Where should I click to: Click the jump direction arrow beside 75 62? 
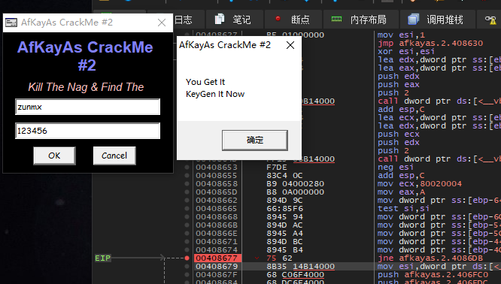click(x=257, y=258)
